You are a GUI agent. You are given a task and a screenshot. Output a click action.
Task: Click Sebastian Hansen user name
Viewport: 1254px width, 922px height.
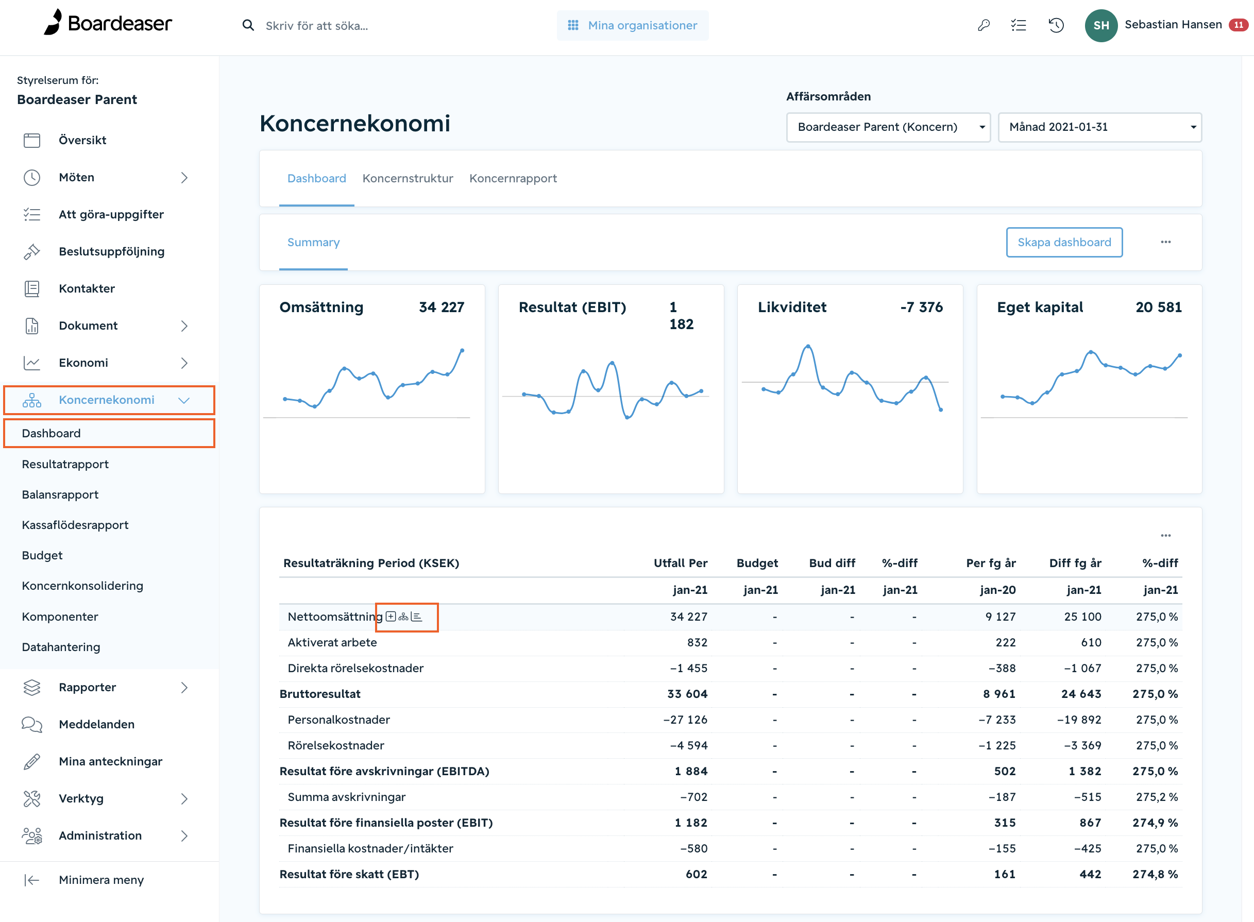click(x=1173, y=25)
